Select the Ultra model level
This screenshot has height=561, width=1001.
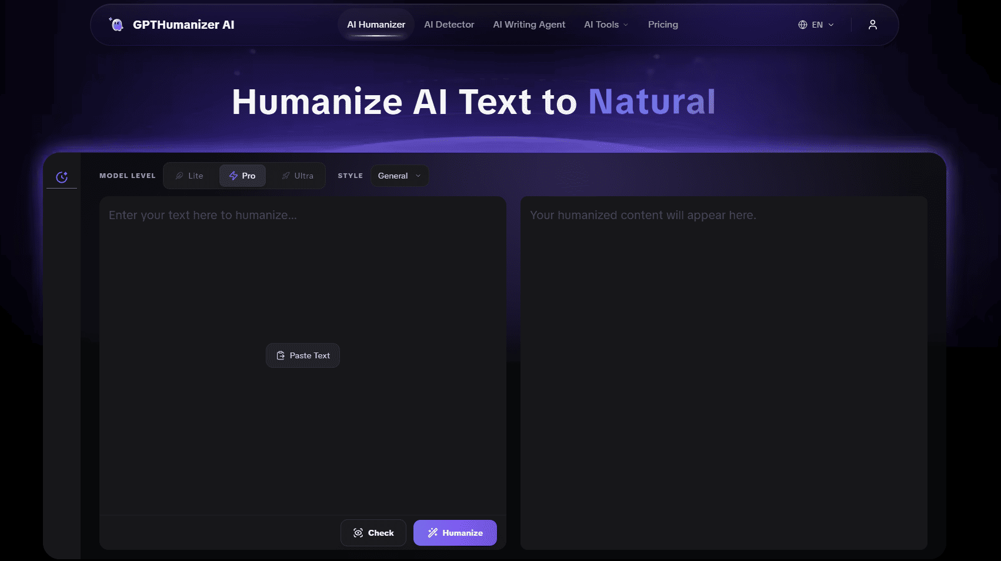pos(298,176)
